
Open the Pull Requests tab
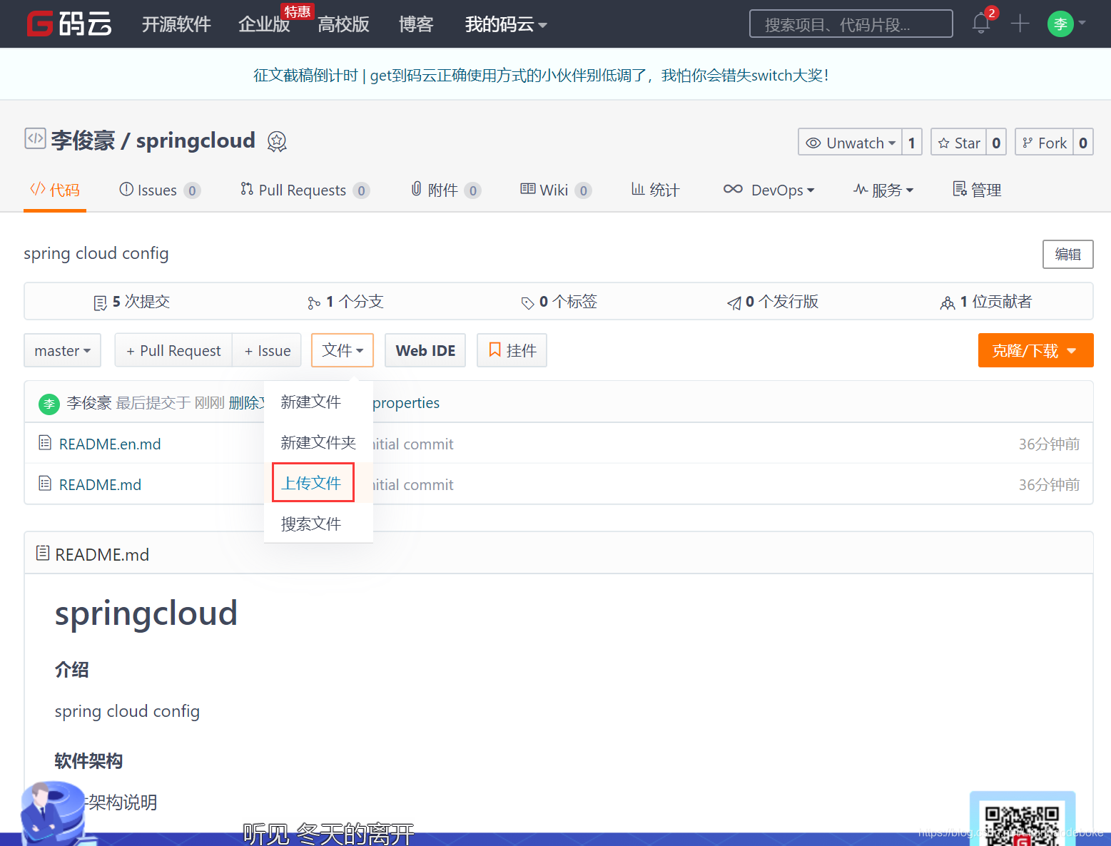[305, 190]
